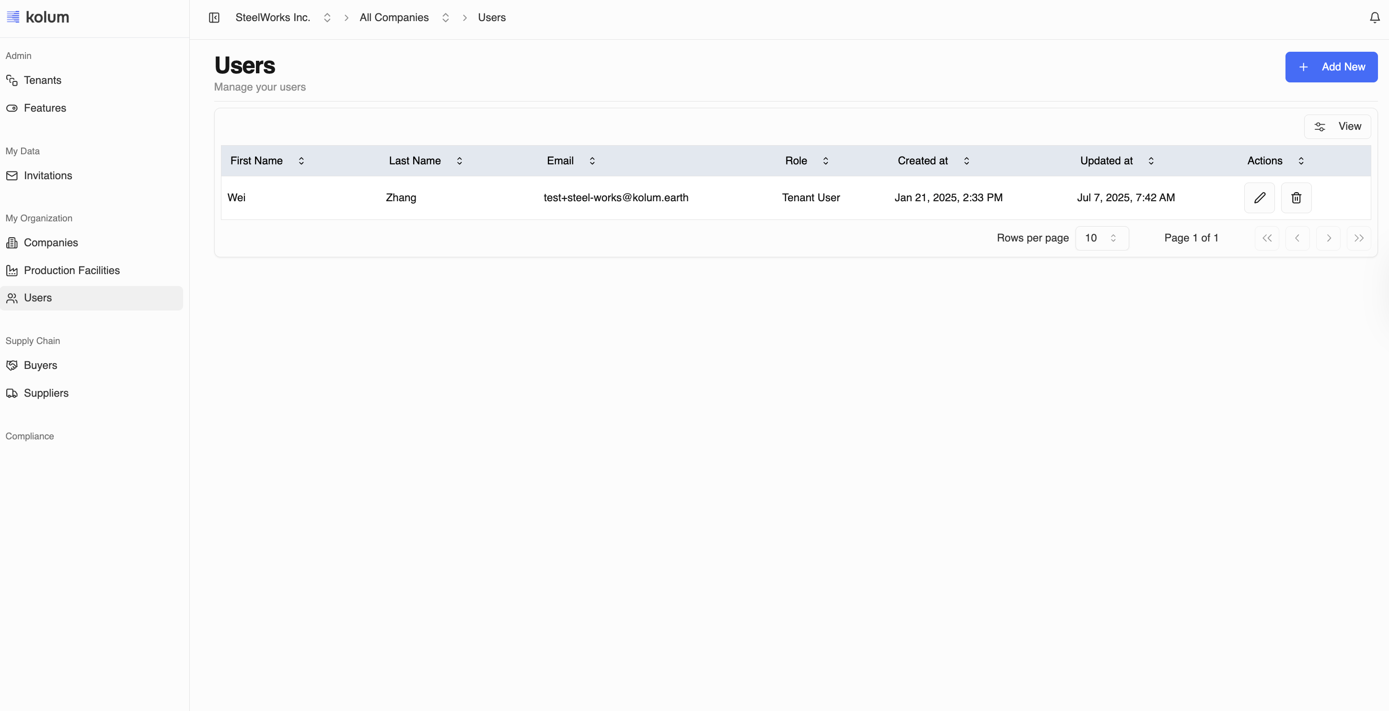
Task: Click the Wei Zhang email cell
Action: [x=616, y=198]
